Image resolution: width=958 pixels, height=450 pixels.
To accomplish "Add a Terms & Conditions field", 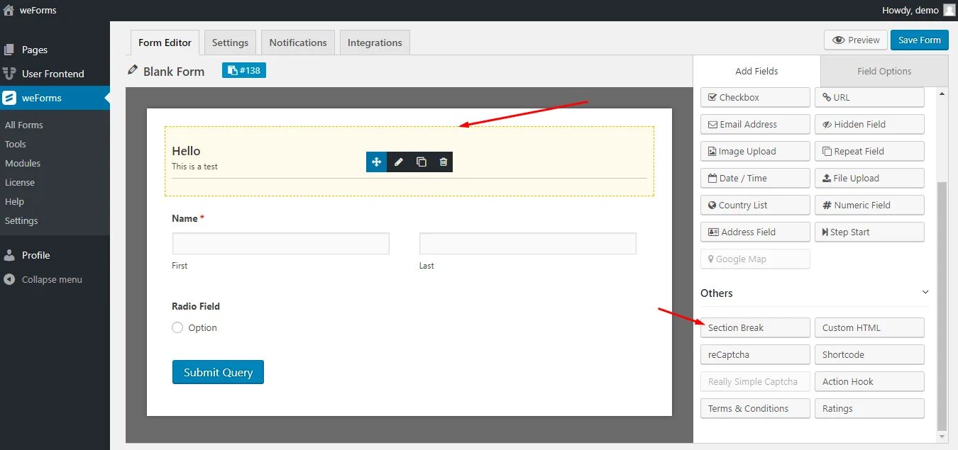I will (755, 408).
